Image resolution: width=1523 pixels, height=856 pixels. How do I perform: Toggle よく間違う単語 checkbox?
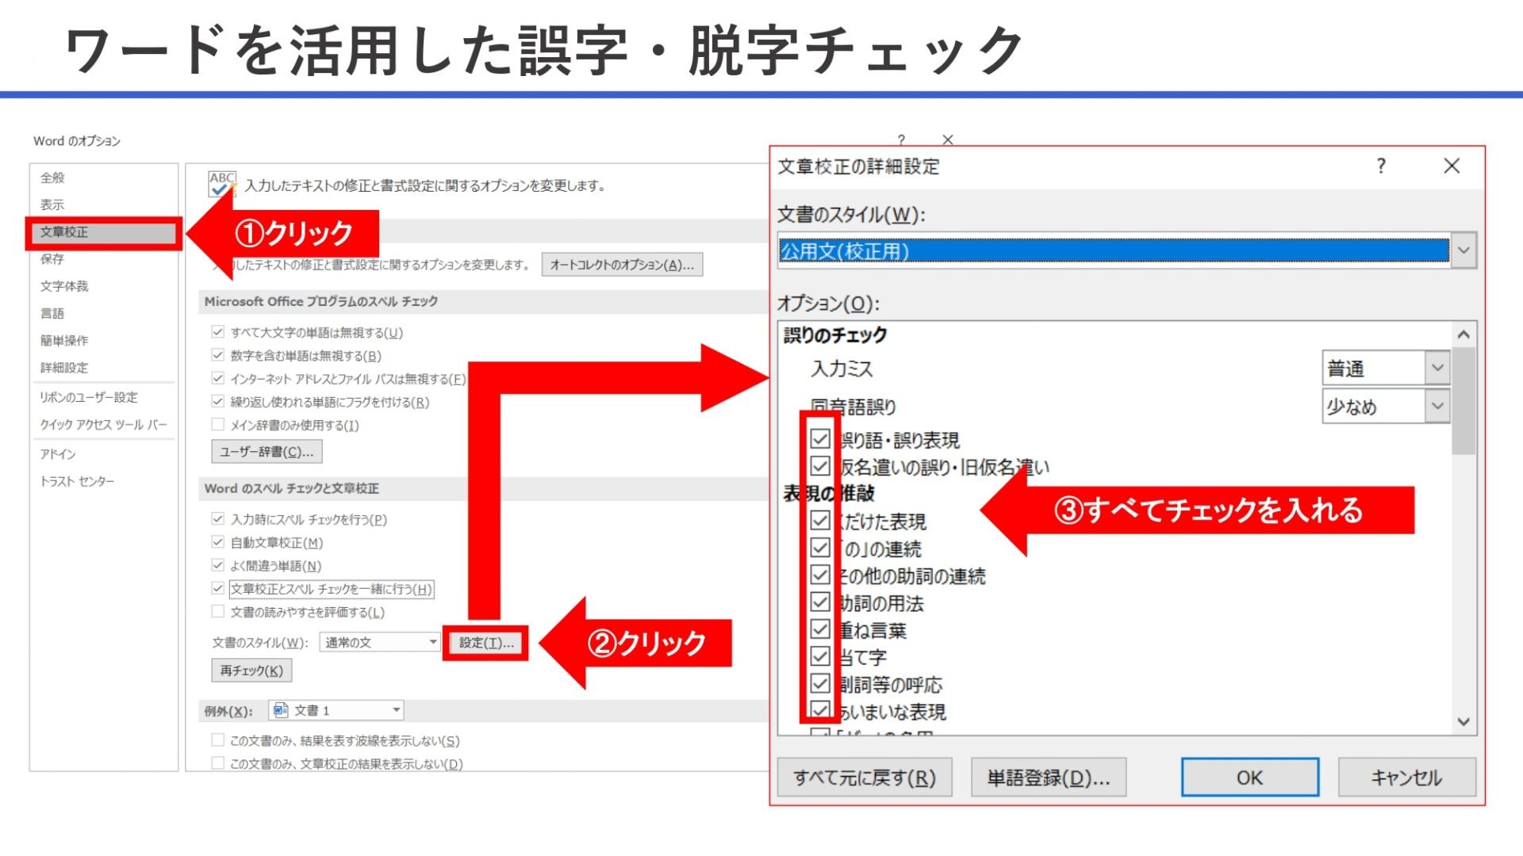click(x=217, y=565)
